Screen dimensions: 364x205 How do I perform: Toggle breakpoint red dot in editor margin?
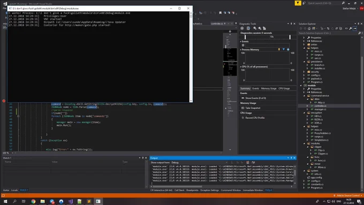(4, 101)
